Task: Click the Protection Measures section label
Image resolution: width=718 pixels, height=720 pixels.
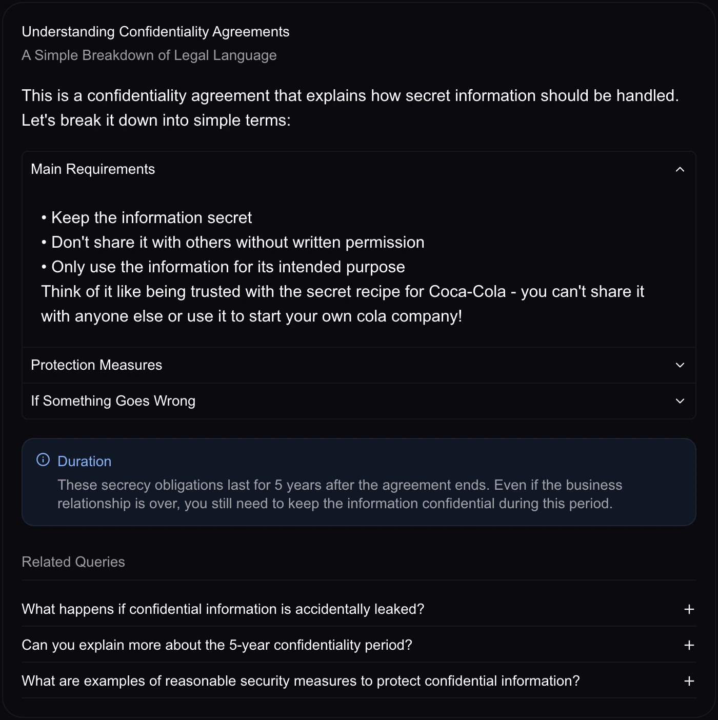Action: 96,365
